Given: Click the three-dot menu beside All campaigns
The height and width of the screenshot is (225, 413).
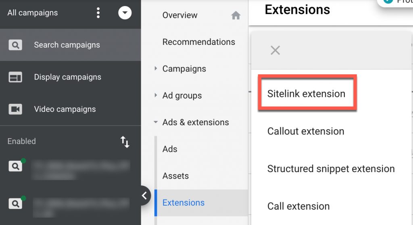Looking at the screenshot, I should [x=98, y=13].
